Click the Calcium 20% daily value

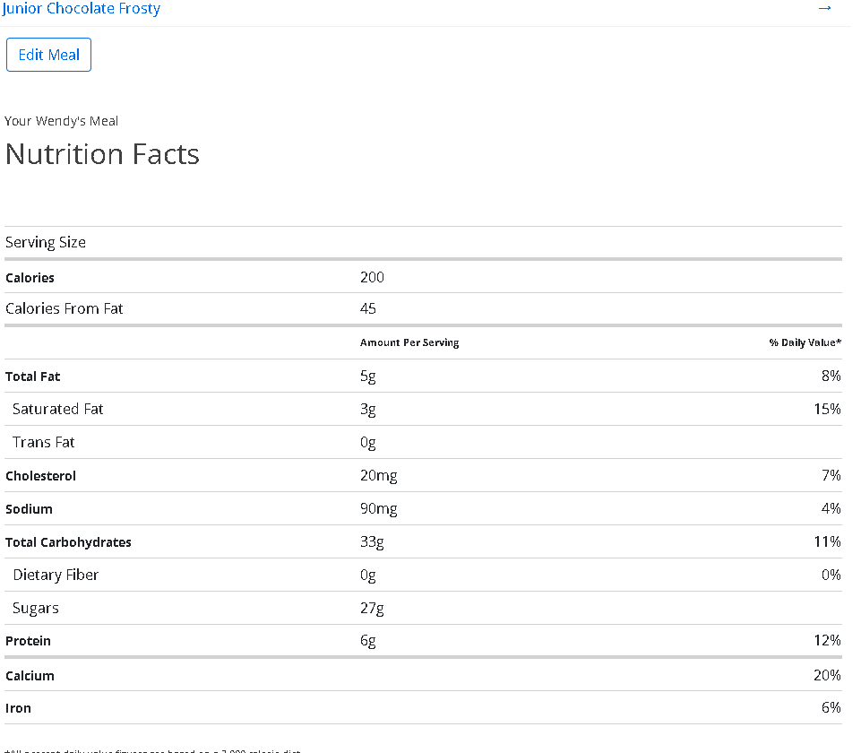tap(827, 676)
